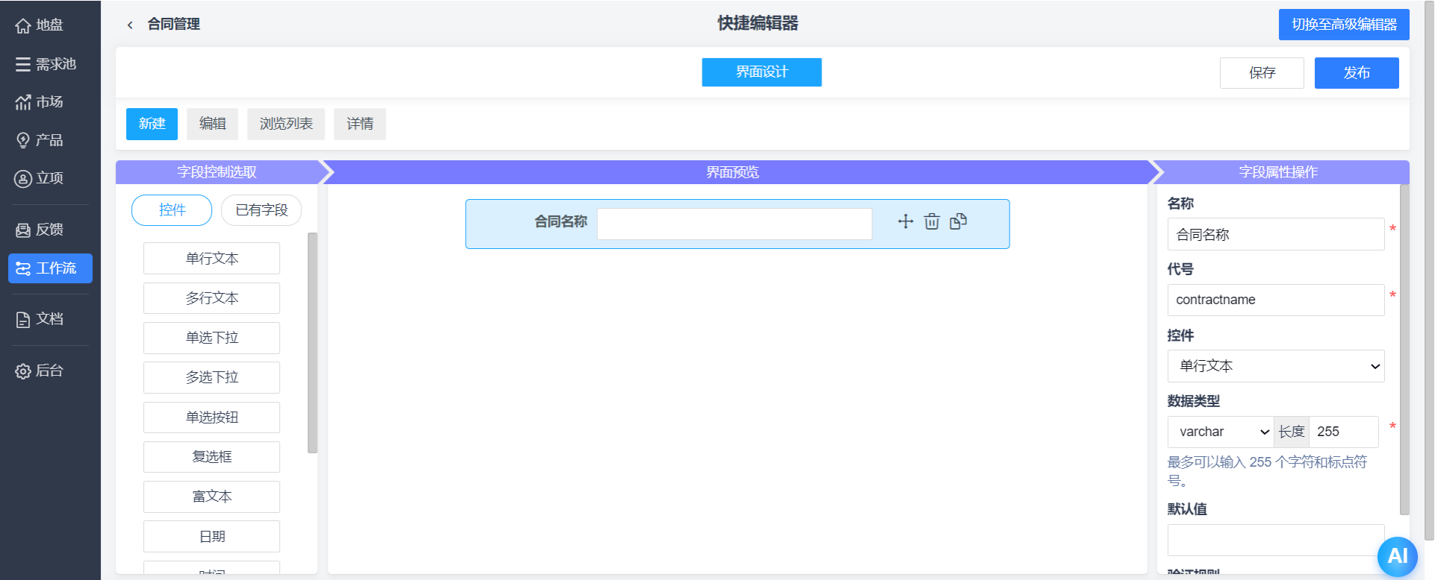Add a 单选下拉 control
Viewport: 1435px width, 580px height.
point(212,338)
